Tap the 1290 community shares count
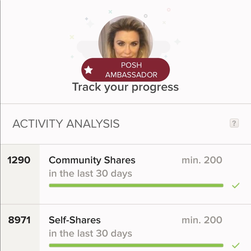Screen dimensions: 251x251 coord(19,160)
